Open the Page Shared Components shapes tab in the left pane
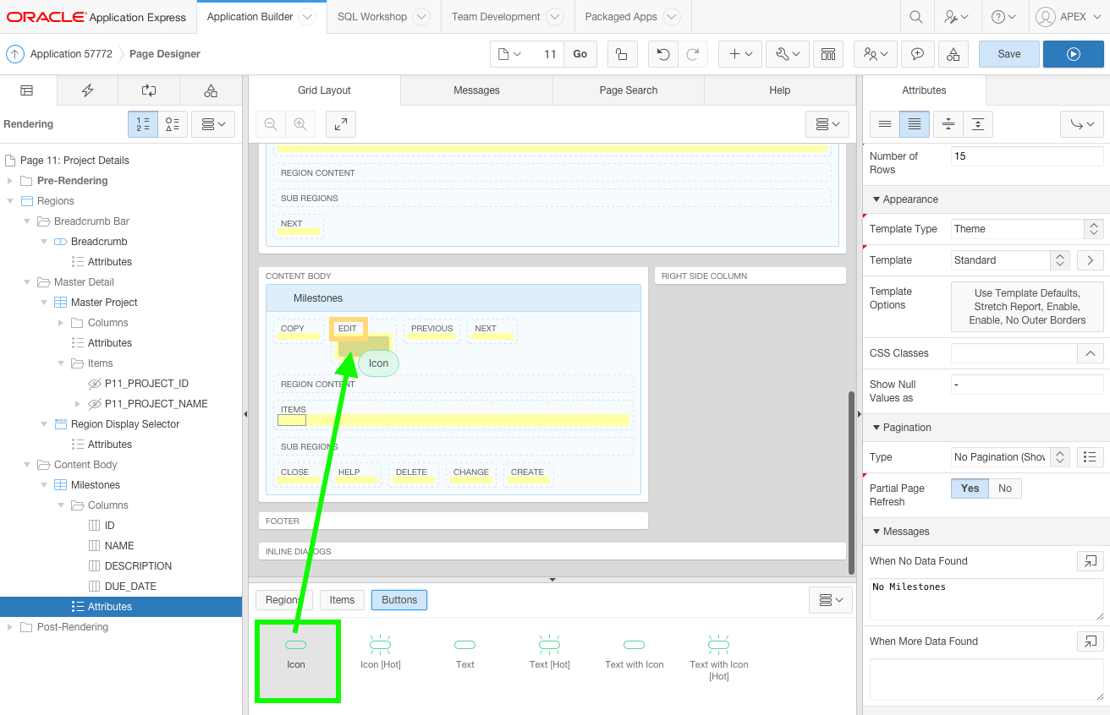Screen dimensions: 1110x715 [211, 90]
